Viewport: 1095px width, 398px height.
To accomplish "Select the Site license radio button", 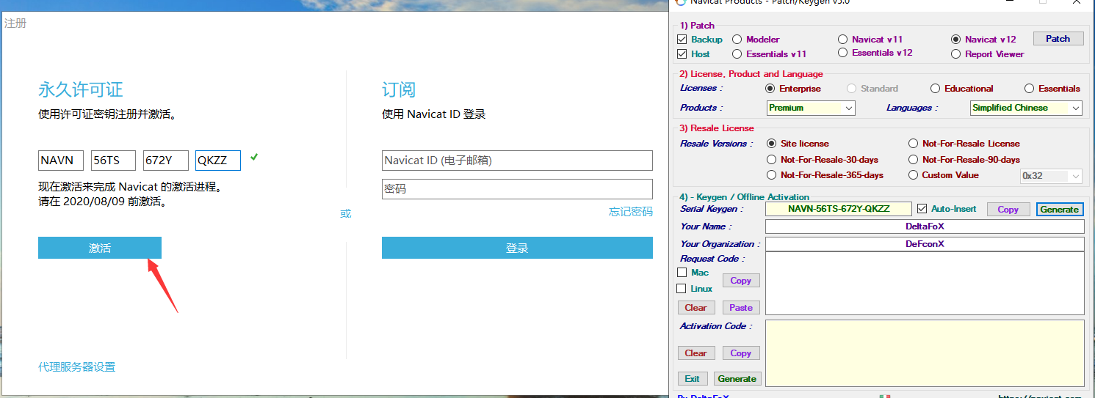I will coord(771,144).
